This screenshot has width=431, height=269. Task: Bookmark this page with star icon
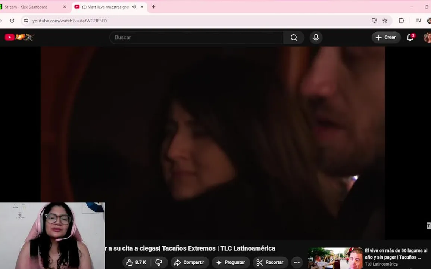pyautogui.click(x=385, y=21)
